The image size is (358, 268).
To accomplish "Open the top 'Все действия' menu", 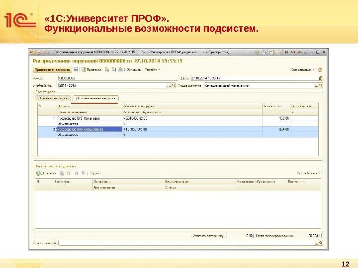I will pyautogui.click(x=303, y=69).
